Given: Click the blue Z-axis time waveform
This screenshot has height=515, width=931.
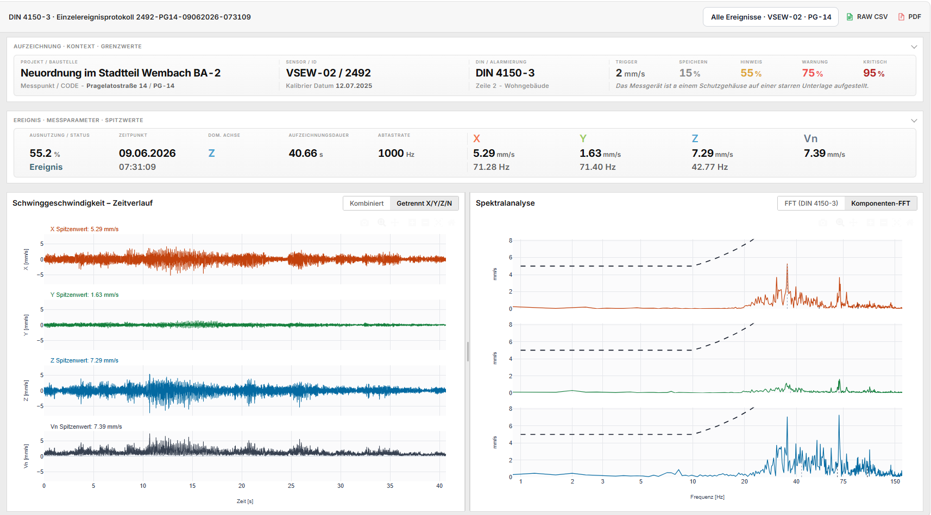Looking at the screenshot, I should 244,390.
